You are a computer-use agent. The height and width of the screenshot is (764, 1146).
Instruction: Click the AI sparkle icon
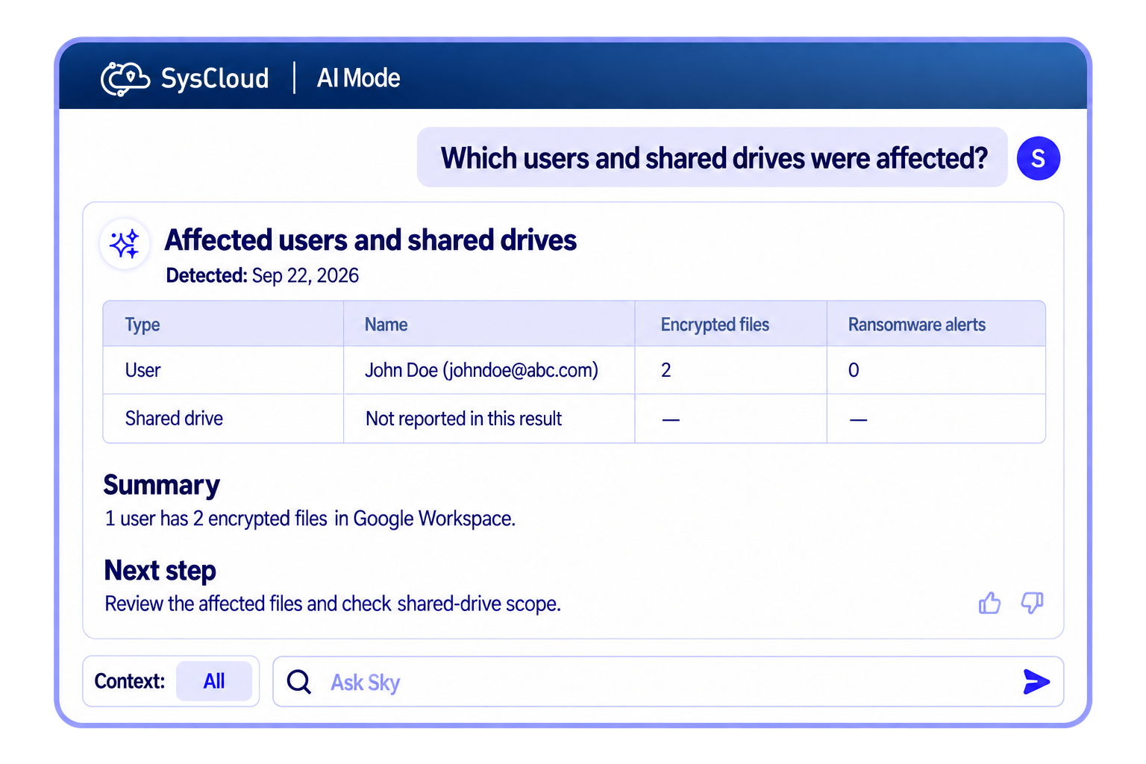pyautogui.click(x=125, y=243)
